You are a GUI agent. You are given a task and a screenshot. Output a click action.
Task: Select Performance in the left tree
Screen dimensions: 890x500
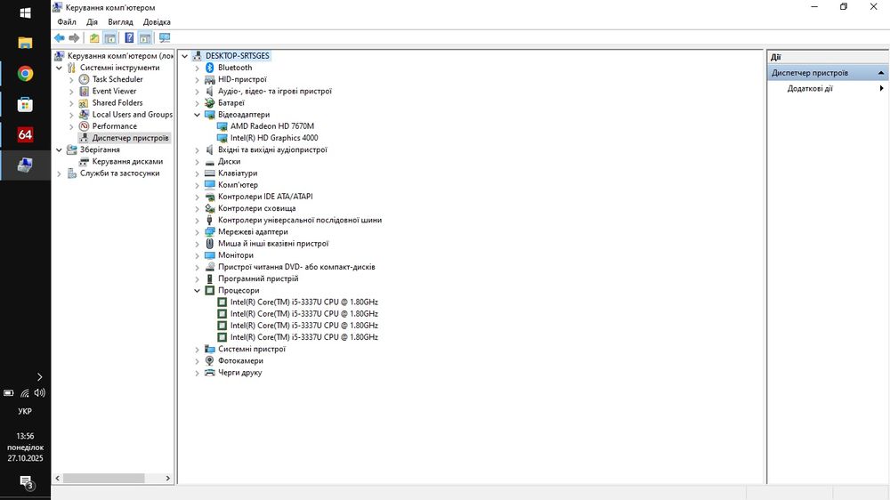coord(115,126)
